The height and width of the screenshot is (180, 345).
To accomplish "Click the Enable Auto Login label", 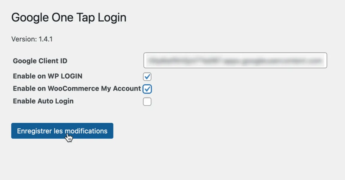I will pos(43,101).
